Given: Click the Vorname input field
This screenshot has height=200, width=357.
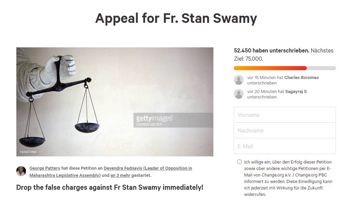Looking at the screenshot, I should (x=285, y=115).
